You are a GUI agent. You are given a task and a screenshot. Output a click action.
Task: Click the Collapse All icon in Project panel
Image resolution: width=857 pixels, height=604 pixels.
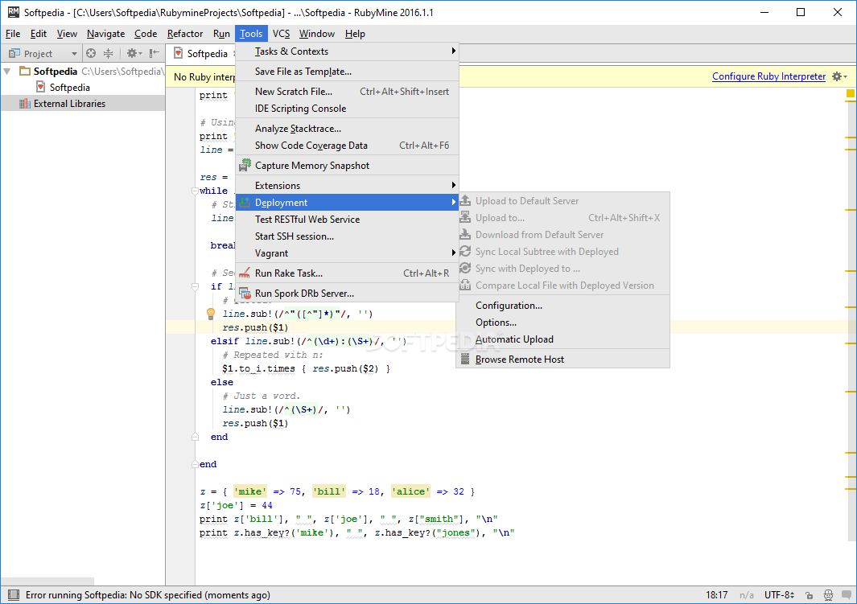pos(108,54)
